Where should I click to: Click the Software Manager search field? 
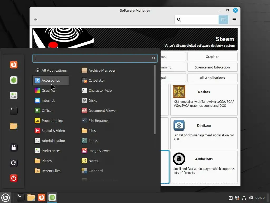pos(197,20)
